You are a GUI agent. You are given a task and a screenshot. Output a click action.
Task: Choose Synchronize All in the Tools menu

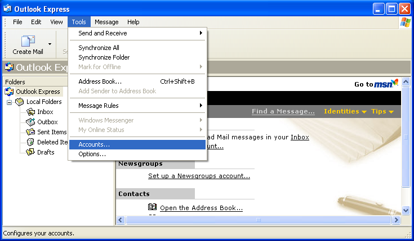point(137,48)
